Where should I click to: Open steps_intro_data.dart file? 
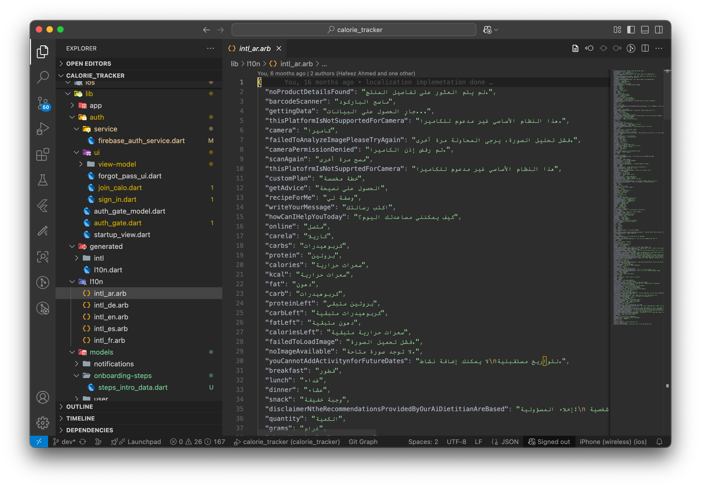(x=139, y=387)
